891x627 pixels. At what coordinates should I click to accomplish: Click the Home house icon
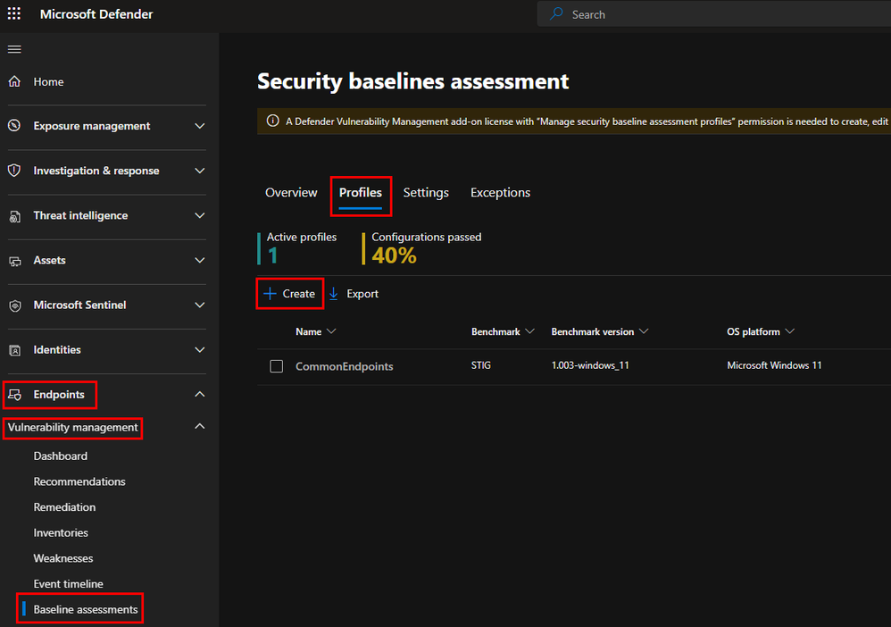pyautogui.click(x=14, y=82)
